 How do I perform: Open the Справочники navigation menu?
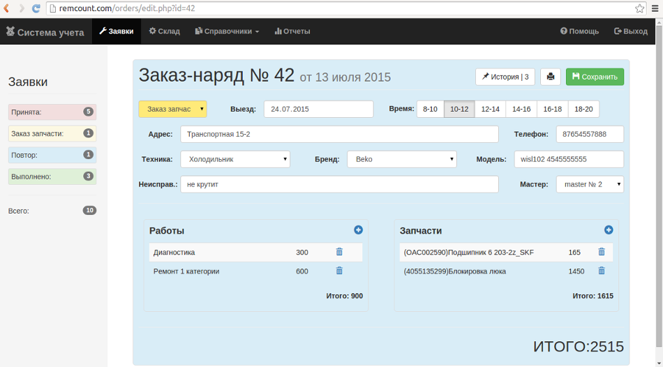click(x=227, y=31)
